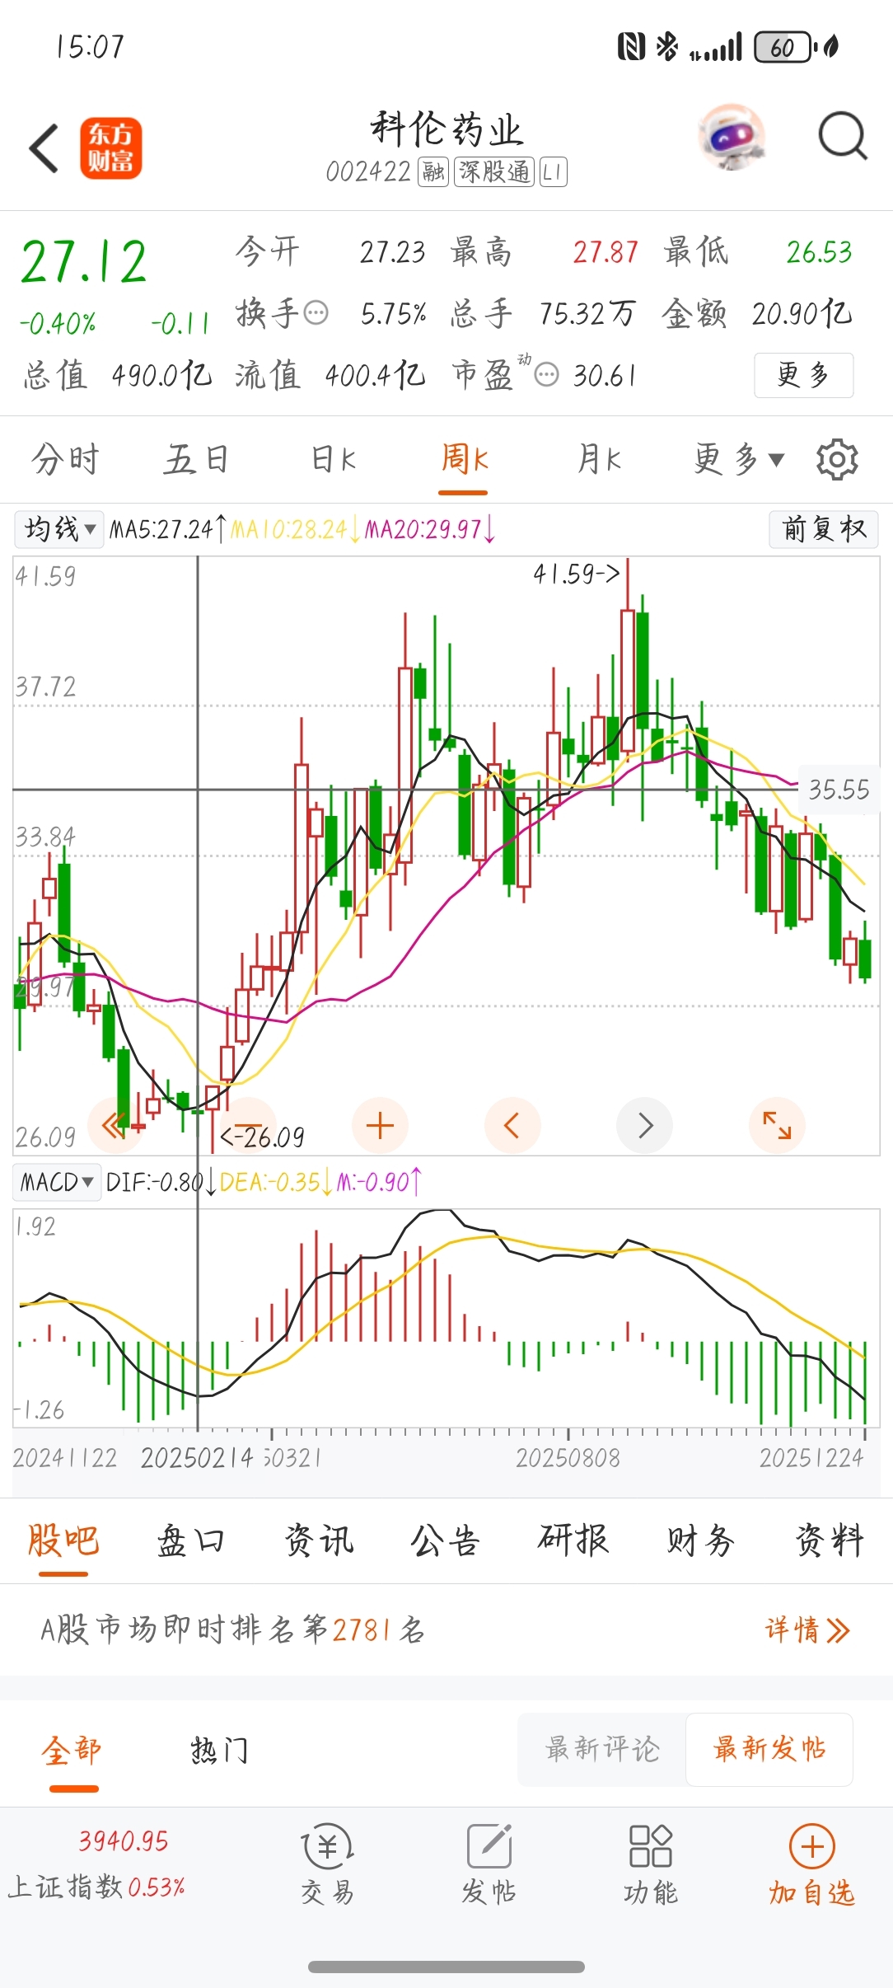893x1988 pixels.
Task: Tap A股市场即时排名 ranking row
Action: (x=446, y=1629)
